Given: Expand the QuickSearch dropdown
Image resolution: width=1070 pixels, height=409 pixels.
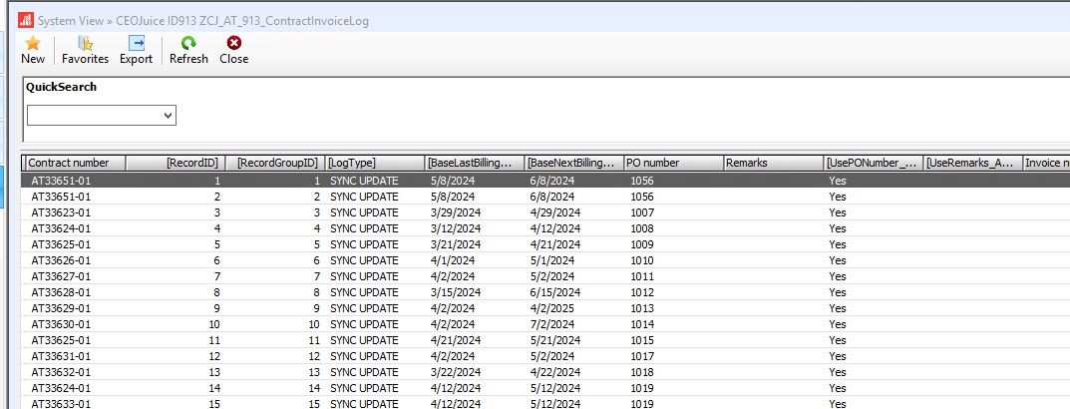Looking at the screenshot, I should pyautogui.click(x=167, y=117).
